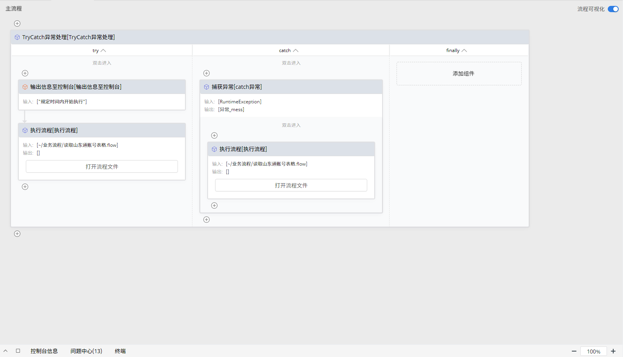Click the 100% zoom level field
The width and height of the screenshot is (623, 357).
(x=594, y=352)
